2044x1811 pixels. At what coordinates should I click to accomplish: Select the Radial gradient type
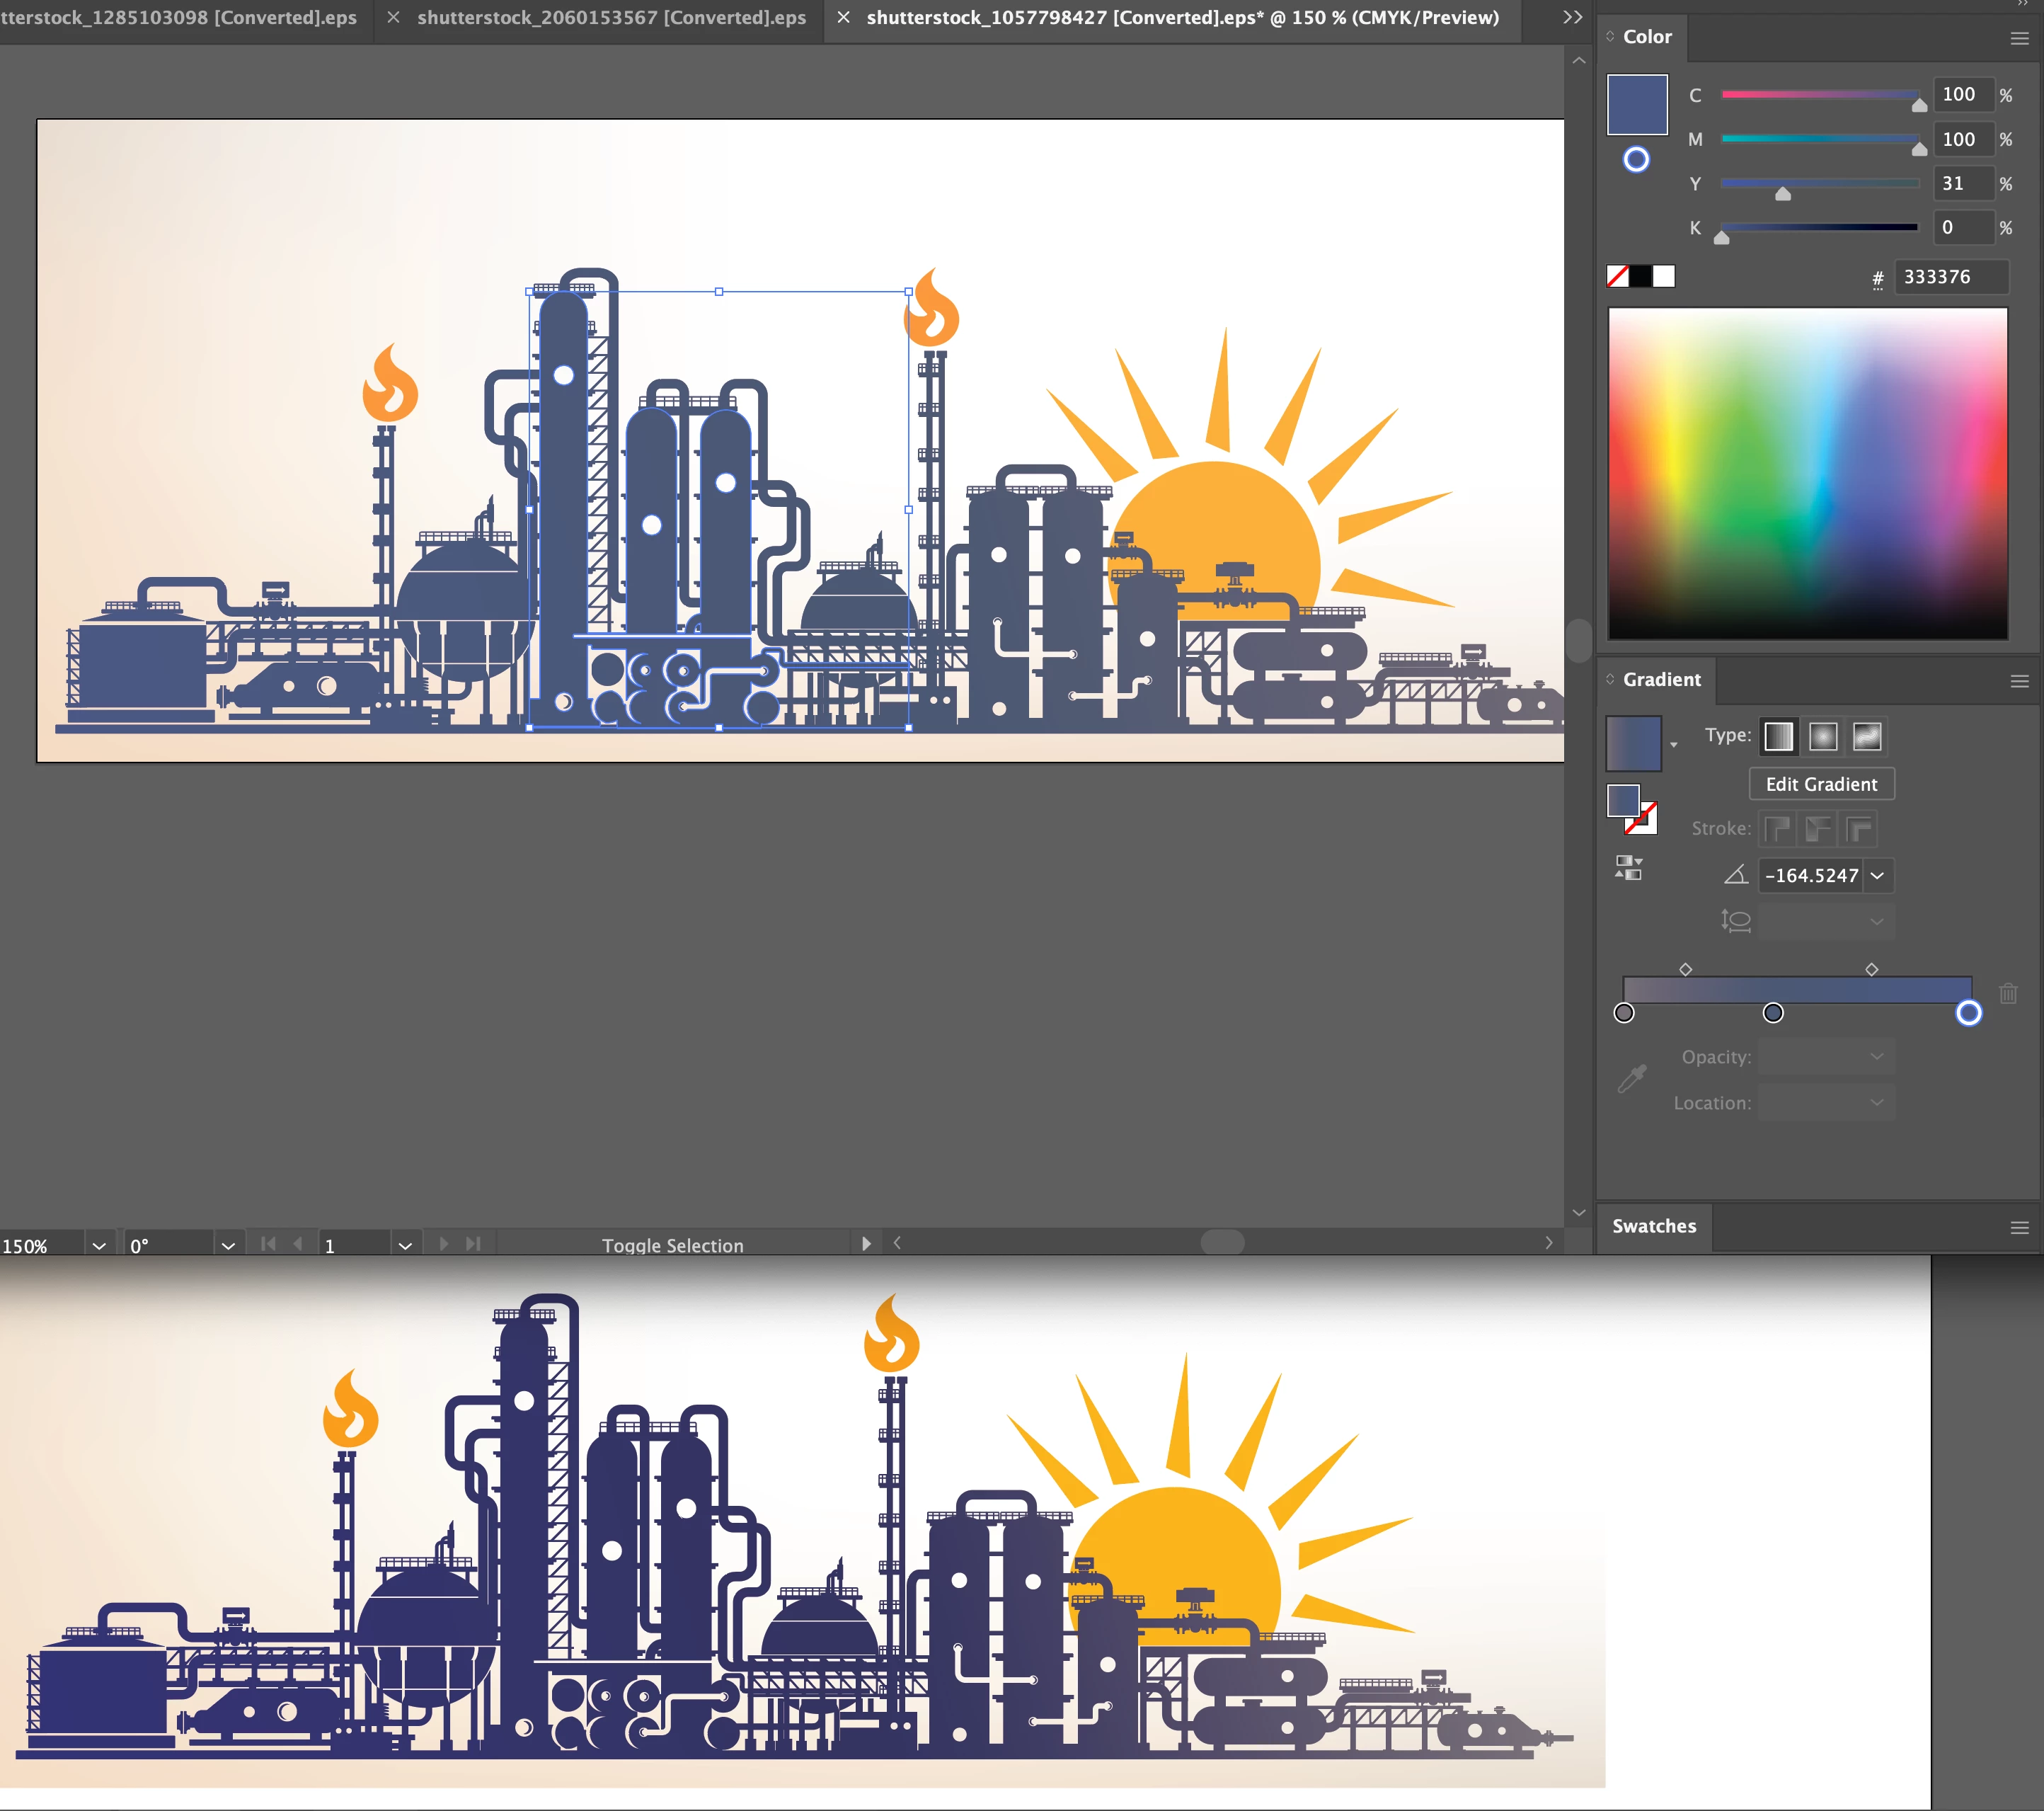coord(1823,736)
